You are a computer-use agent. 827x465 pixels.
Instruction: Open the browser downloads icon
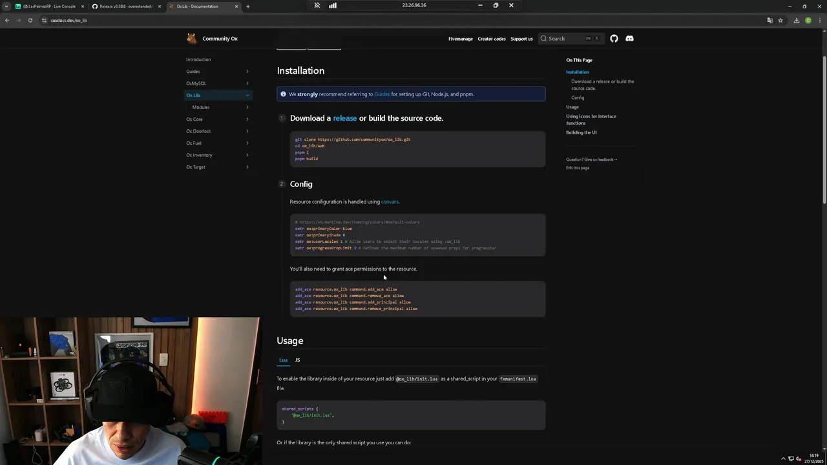pos(797,20)
